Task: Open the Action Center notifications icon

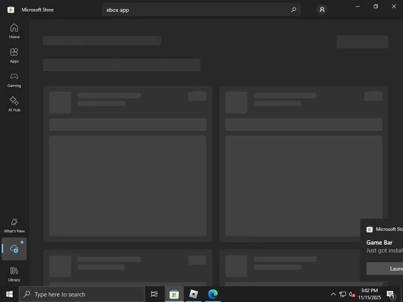Action: pos(391,295)
